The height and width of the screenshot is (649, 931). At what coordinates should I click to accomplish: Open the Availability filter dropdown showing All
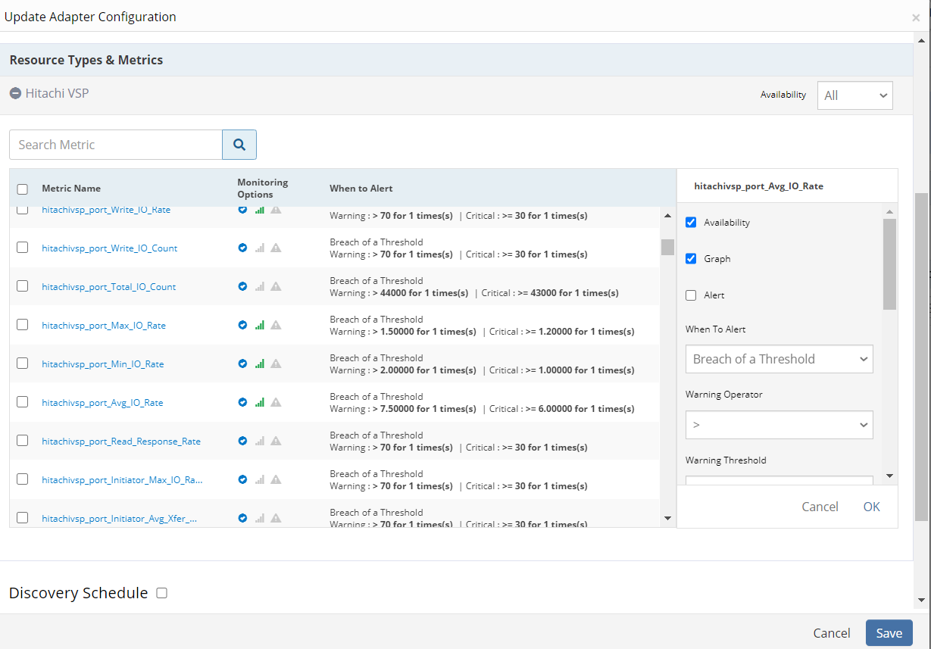(x=854, y=95)
